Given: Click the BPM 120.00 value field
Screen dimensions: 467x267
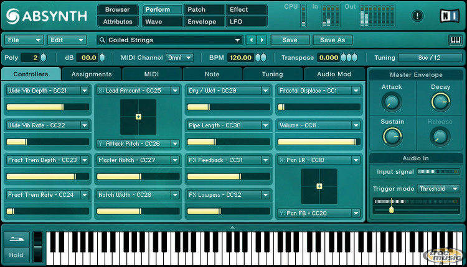Looking at the screenshot, I should point(240,58).
